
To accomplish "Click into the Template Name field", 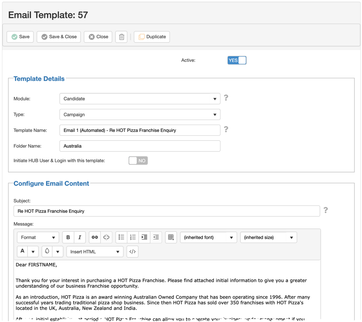I will pos(140,130).
